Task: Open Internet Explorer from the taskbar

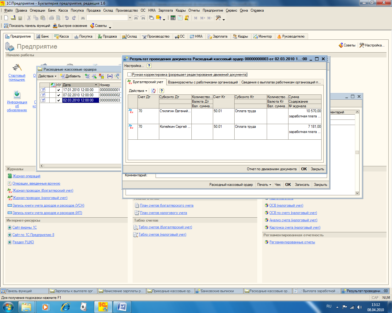Action: click(65, 307)
